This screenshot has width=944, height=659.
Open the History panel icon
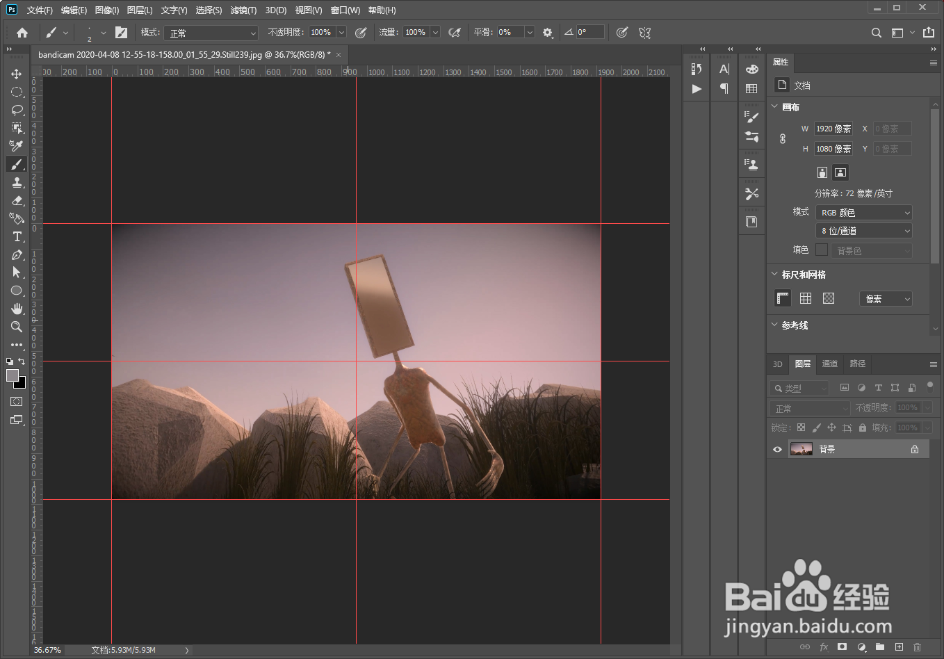697,69
